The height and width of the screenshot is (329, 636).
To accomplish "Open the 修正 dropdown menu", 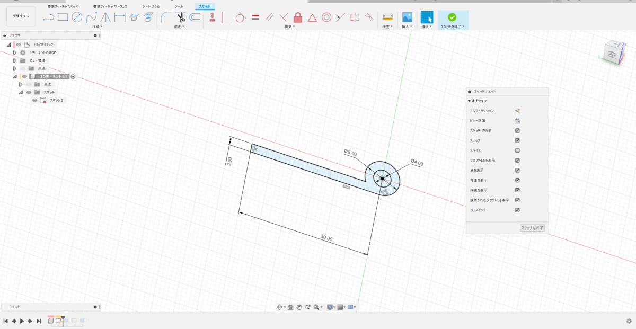I will click(179, 26).
